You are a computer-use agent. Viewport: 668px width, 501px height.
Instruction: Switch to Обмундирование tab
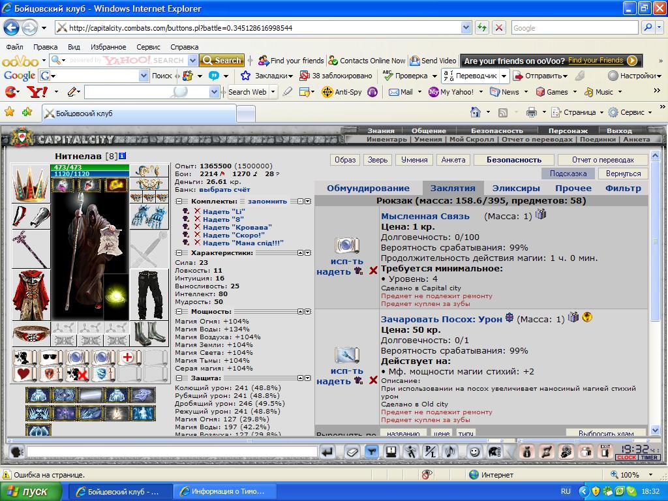tap(368, 188)
